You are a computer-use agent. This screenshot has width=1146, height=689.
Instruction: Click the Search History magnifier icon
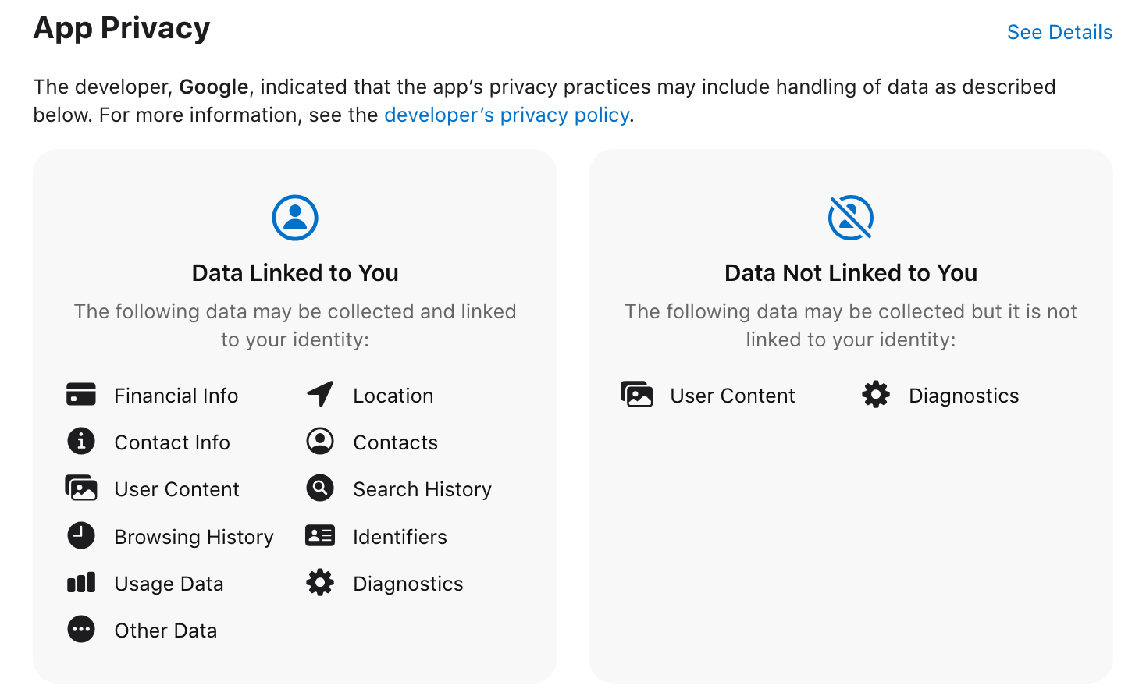coord(320,488)
